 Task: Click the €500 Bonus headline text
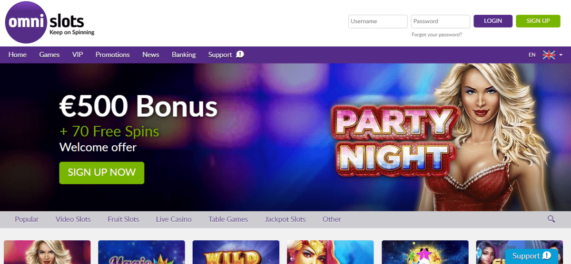[138, 106]
